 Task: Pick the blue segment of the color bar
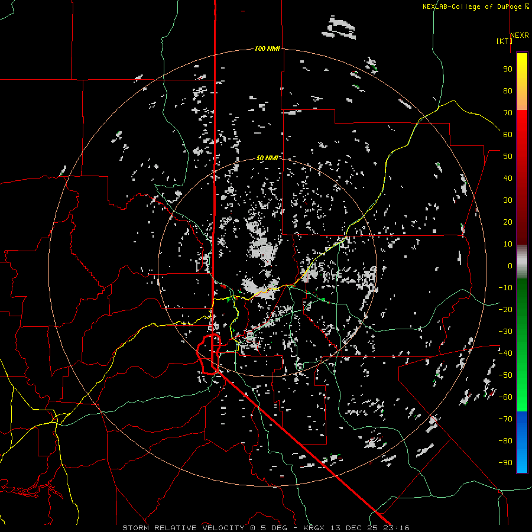tap(522, 442)
